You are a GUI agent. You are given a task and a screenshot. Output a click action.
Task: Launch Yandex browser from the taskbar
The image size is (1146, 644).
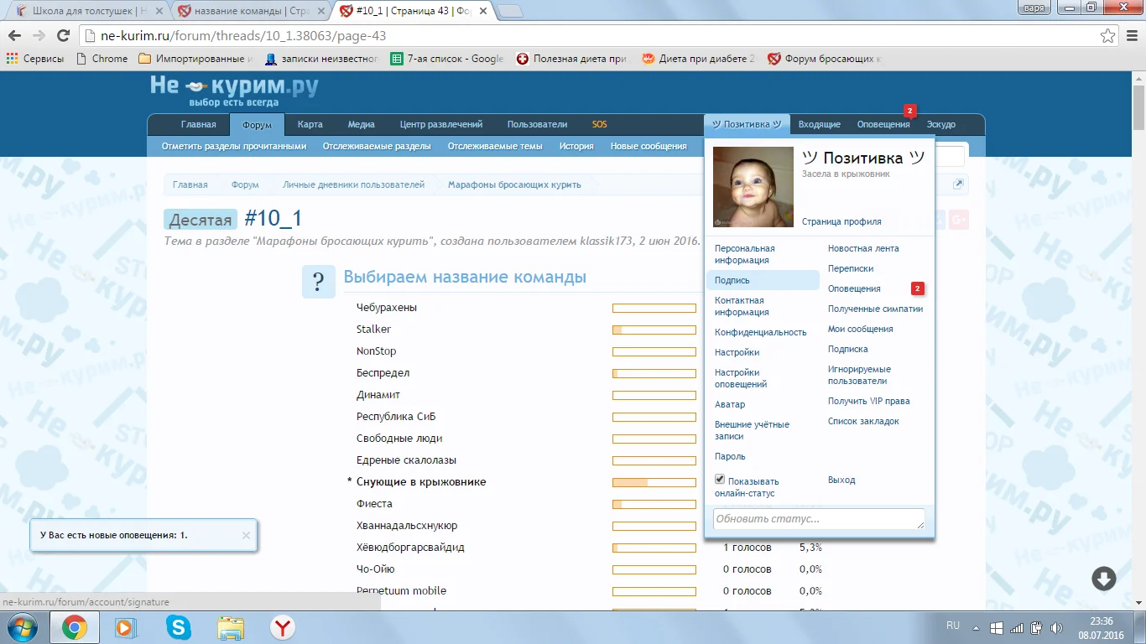tap(282, 627)
